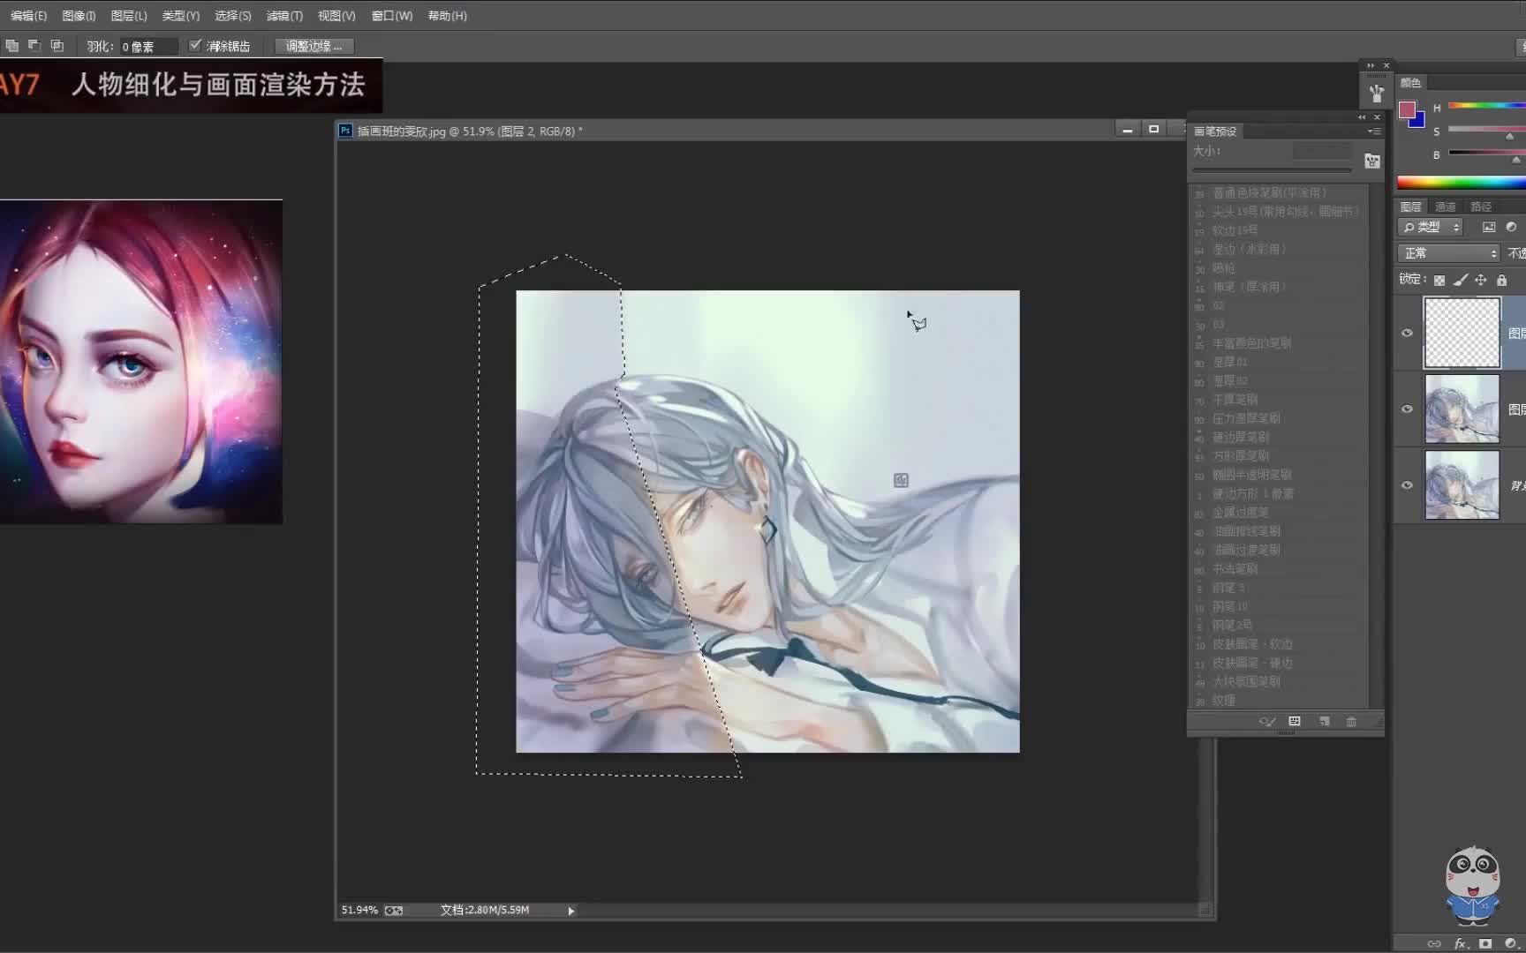The width and height of the screenshot is (1526, 953).
Task: Click the hue (H) slider bar
Action: click(x=1486, y=106)
